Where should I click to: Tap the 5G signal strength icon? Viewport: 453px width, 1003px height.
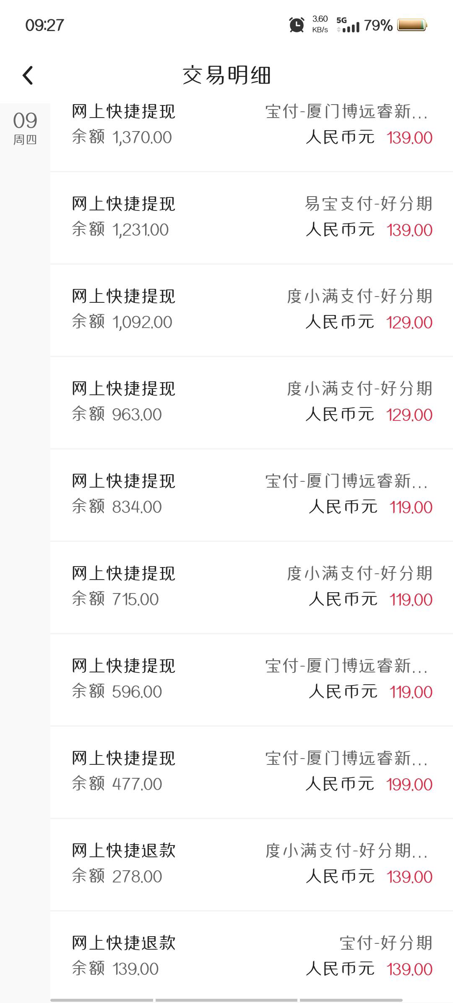pos(348,25)
